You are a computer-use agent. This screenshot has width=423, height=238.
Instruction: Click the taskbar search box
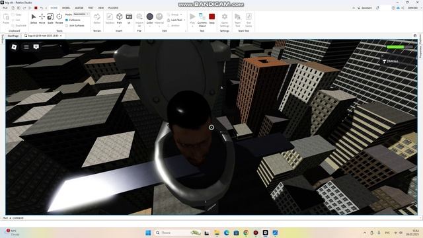(x=178, y=233)
